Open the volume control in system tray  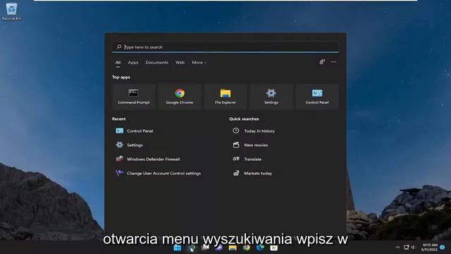click(x=414, y=248)
